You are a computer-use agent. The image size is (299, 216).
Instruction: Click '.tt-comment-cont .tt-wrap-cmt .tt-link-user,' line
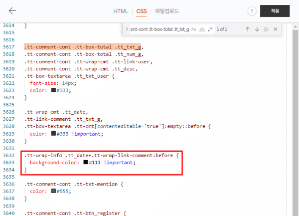pyautogui.click(x=88, y=62)
